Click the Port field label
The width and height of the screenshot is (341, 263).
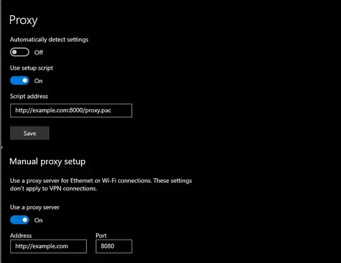(101, 236)
